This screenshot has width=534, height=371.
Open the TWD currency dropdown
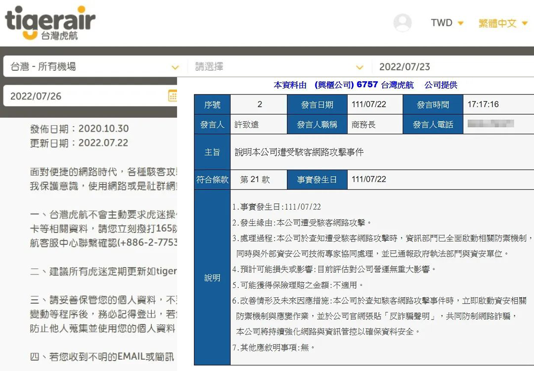click(x=447, y=23)
